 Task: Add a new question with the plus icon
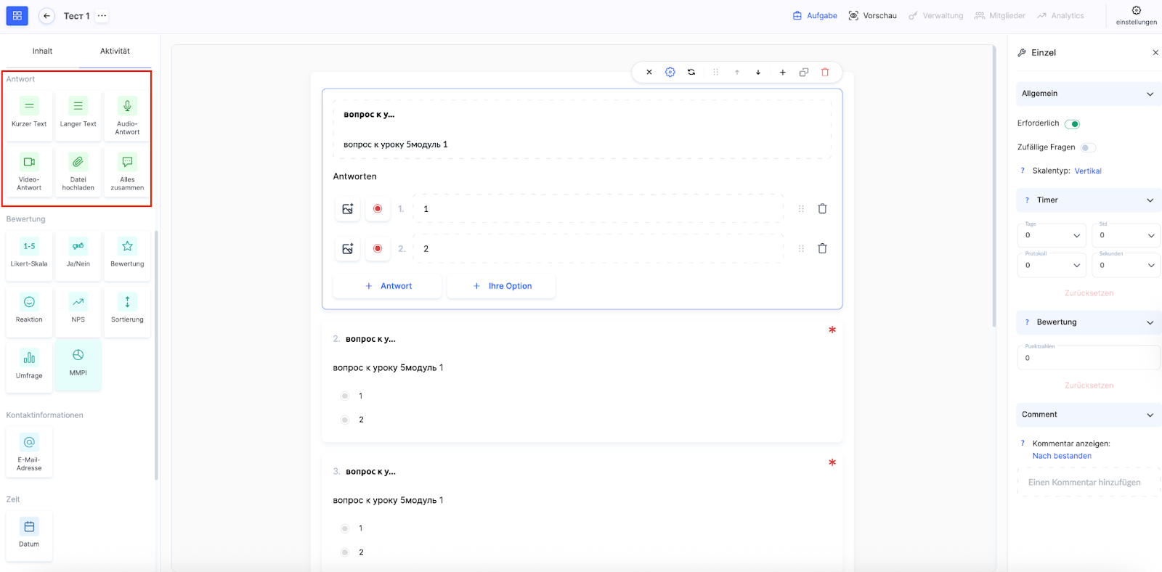click(783, 72)
